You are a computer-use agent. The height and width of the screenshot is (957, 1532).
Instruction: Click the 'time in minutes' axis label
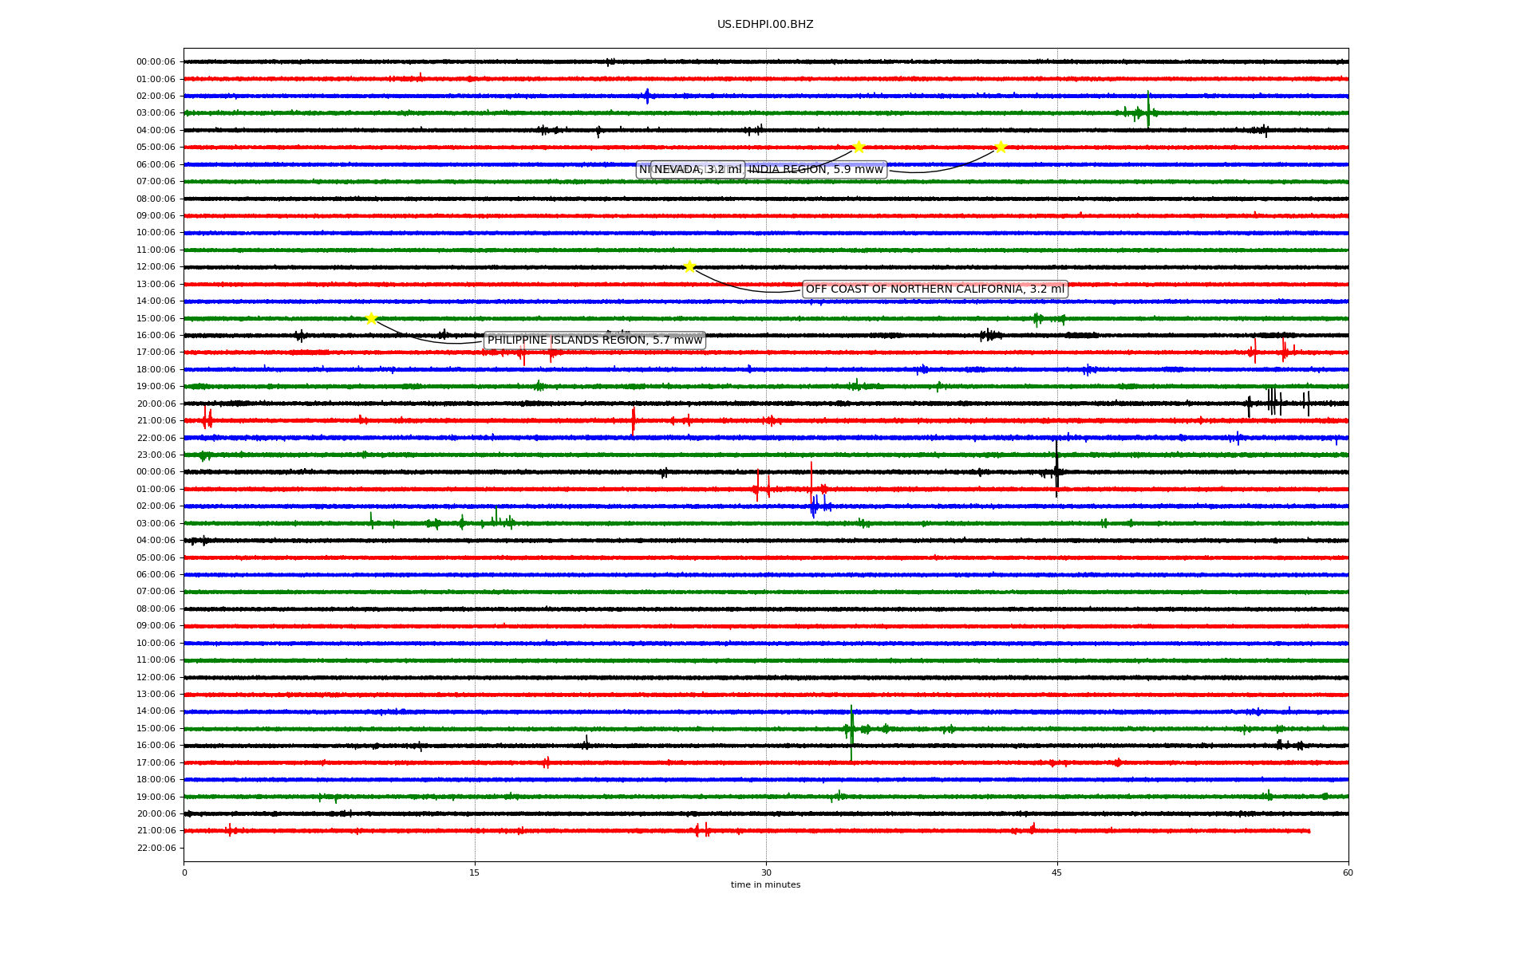(x=765, y=884)
